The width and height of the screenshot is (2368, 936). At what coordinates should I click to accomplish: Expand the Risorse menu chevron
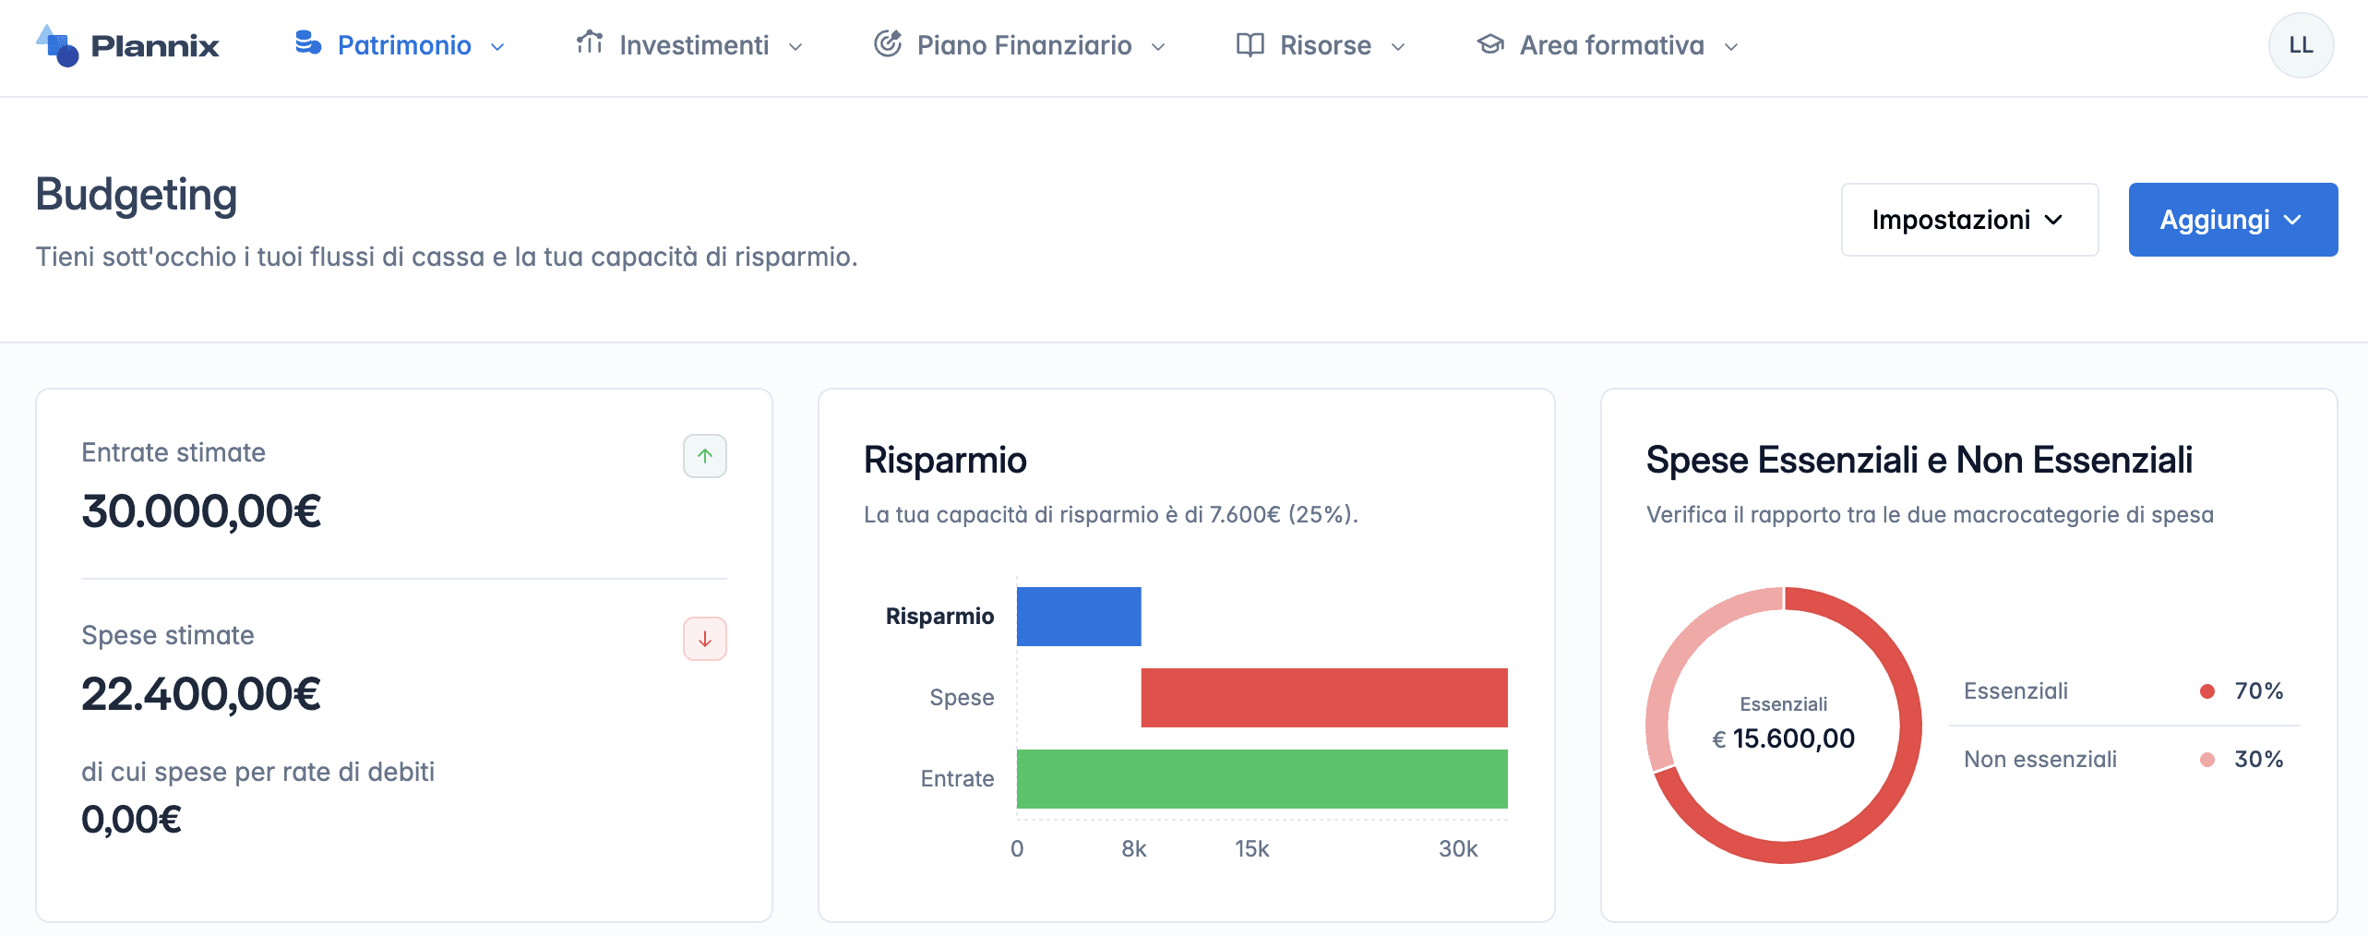pos(1398,47)
